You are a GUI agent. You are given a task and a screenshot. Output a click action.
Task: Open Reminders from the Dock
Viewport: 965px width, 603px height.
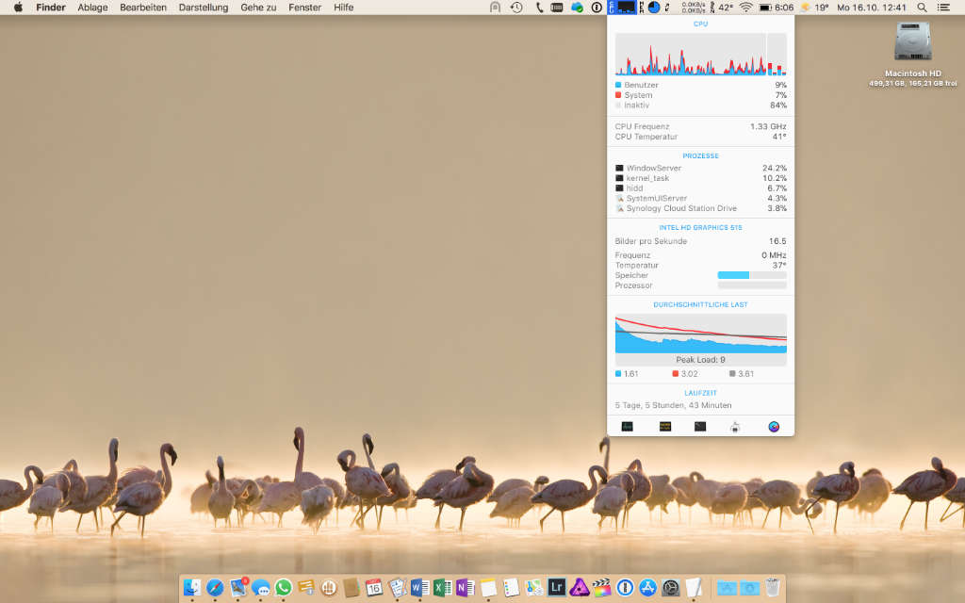511,588
